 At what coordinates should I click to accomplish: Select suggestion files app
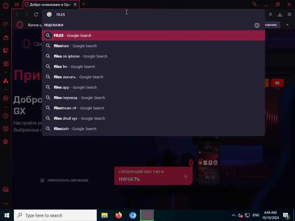coord(153,87)
